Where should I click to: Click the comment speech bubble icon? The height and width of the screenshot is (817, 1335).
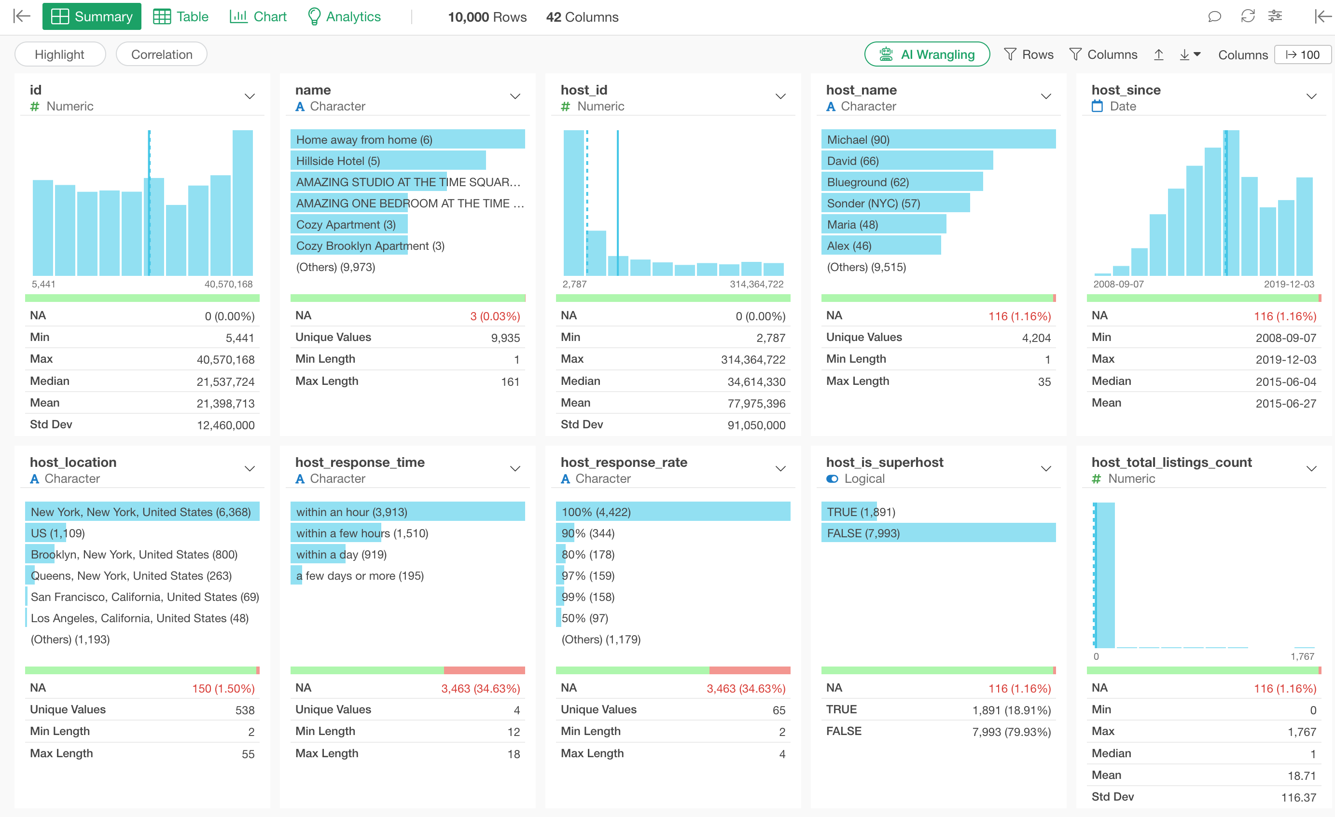click(1214, 17)
